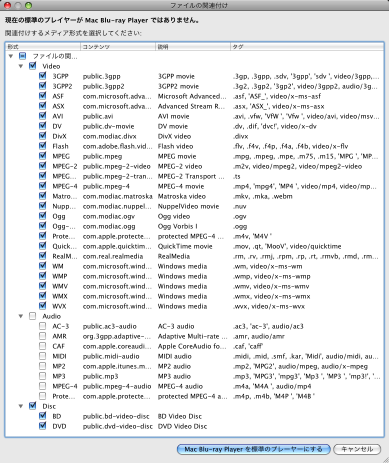Uncheck the MPEG movie checkbox
The width and height of the screenshot is (389, 463).
(x=42, y=155)
